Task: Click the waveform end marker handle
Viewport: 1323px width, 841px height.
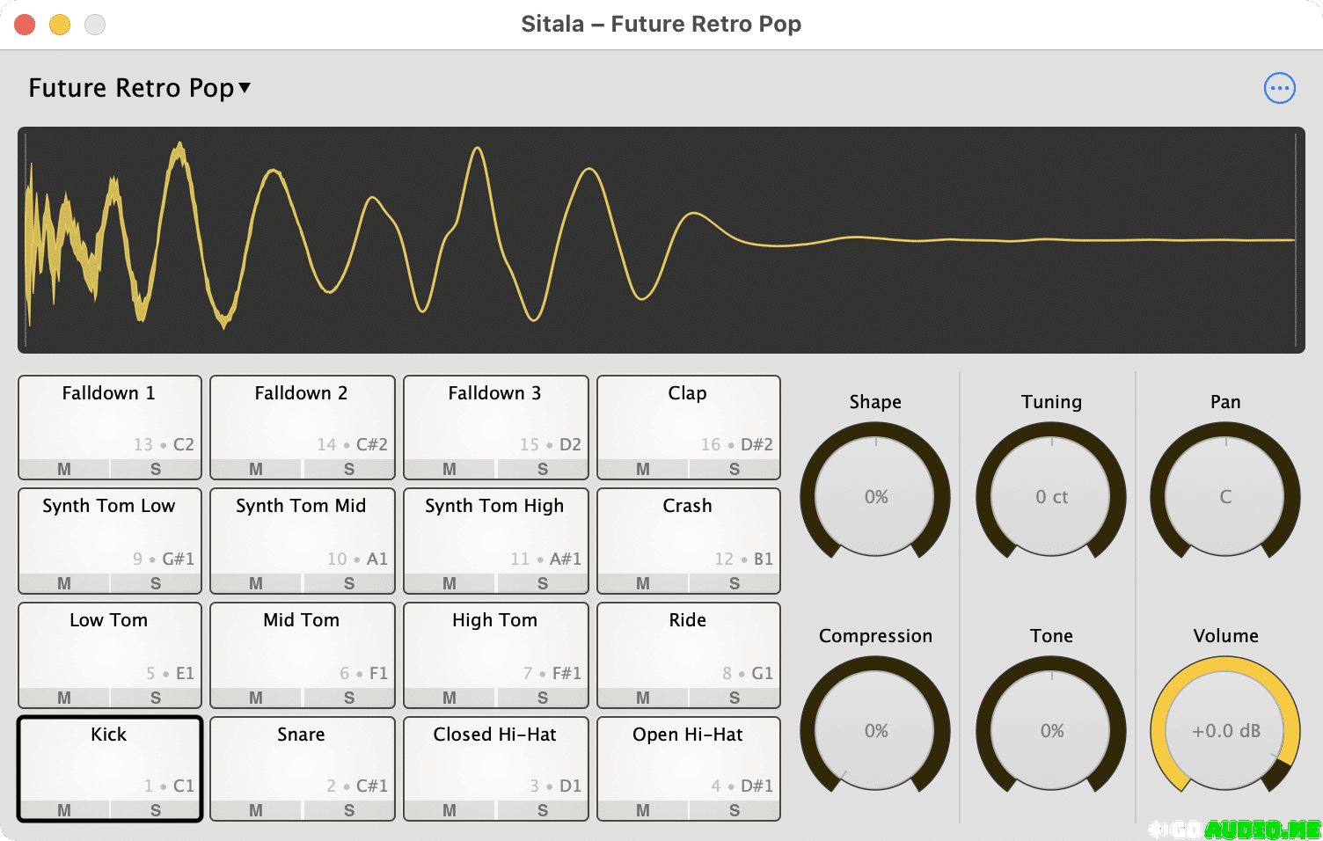Action: click(x=1296, y=240)
